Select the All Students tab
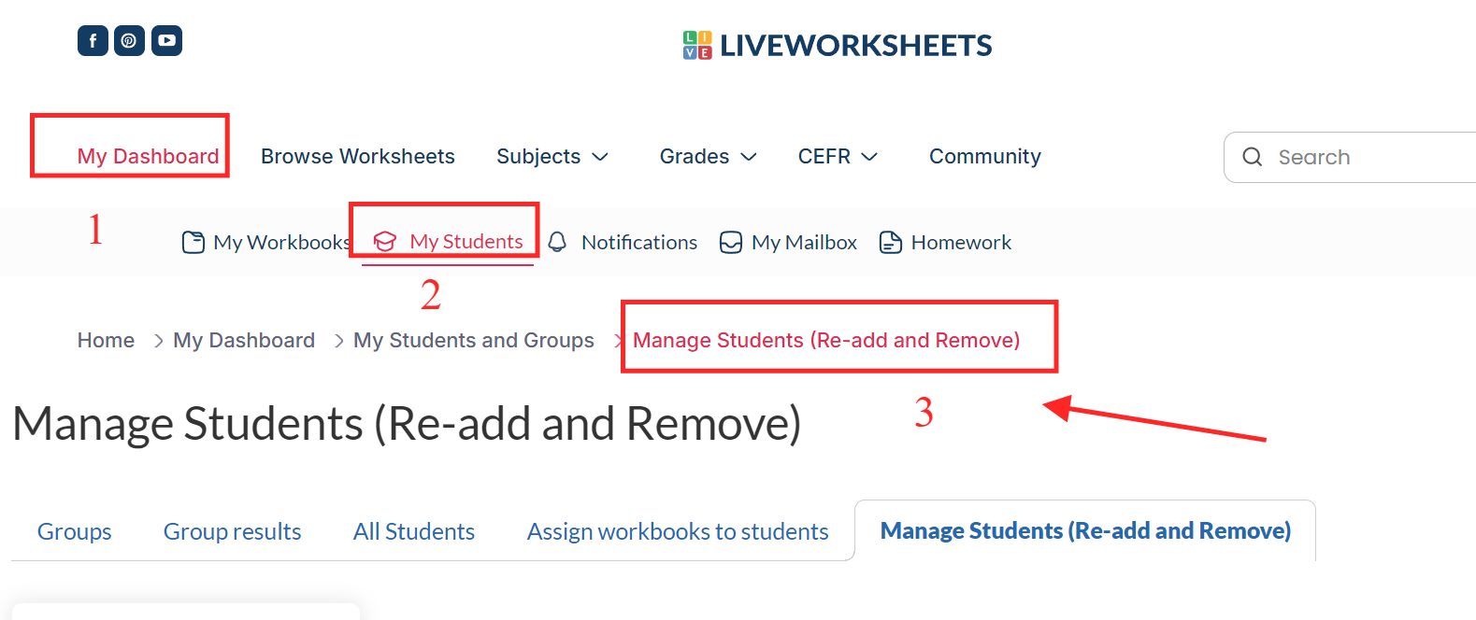Viewport: 1476px width, 620px height. pos(413,531)
